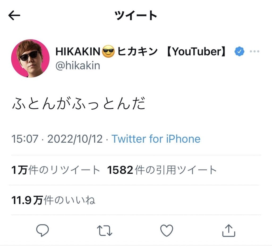Go back using the left arrow

[14, 15]
